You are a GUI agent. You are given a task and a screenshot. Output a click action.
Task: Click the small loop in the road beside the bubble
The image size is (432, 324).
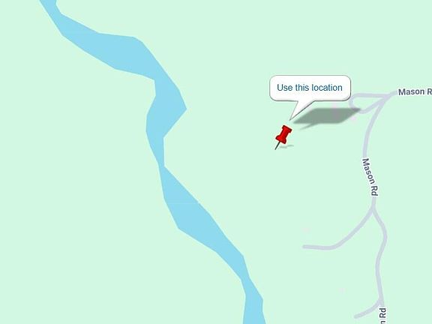pyautogui.click(x=357, y=103)
